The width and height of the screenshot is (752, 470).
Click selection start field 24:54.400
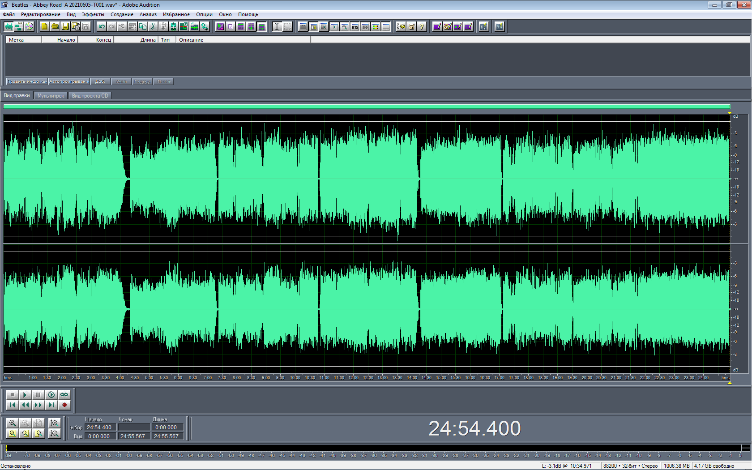pos(101,427)
